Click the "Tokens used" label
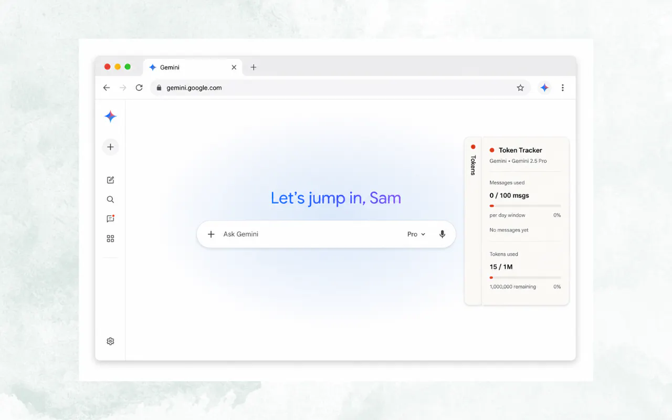The height and width of the screenshot is (420, 672). (x=503, y=254)
